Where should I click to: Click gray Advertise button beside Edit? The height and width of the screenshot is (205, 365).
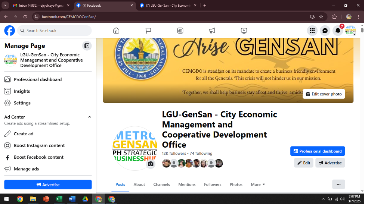[x=330, y=163]
